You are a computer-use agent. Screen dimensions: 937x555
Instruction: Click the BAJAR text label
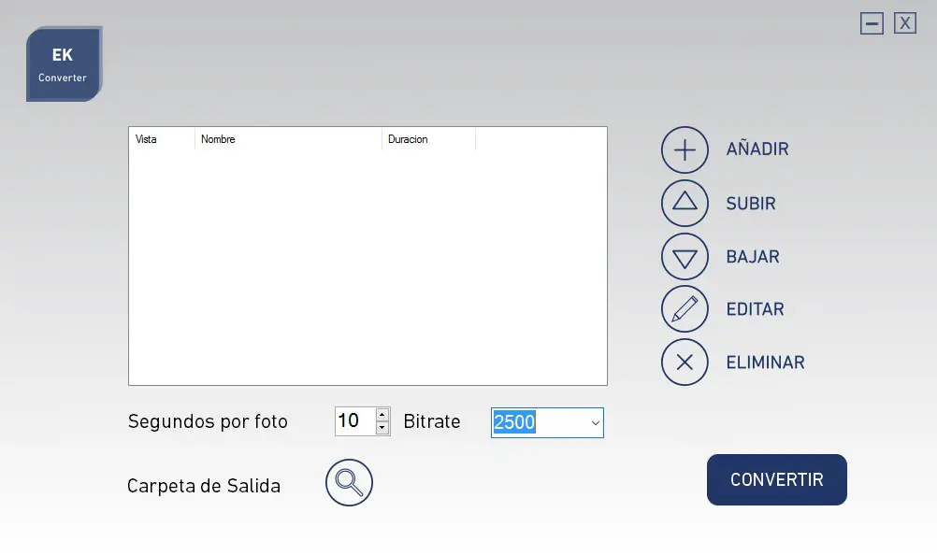pos(753,257)
